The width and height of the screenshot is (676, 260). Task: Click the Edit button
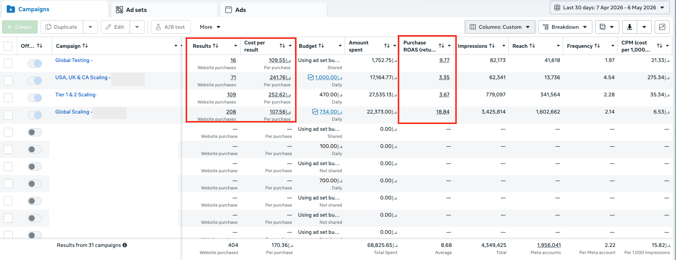point(115,27)
